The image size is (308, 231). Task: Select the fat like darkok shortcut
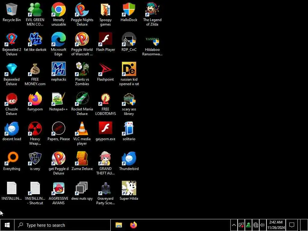[x=35, y=42]
